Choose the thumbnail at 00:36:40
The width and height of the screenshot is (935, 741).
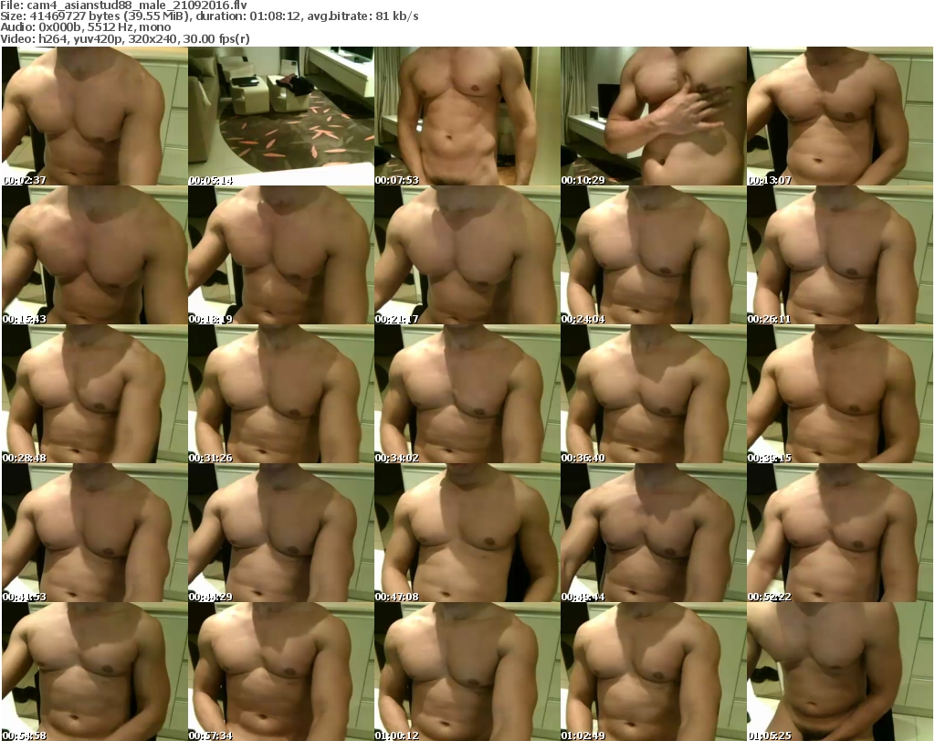point(654,394)
